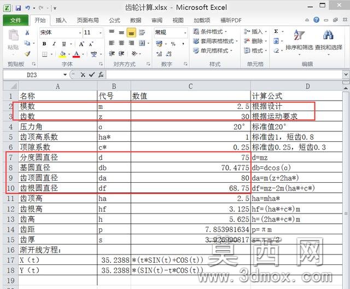The image size is (350, 289).
Task: Click the blue Help question mark icon
Action: click(x=316, y=20)
